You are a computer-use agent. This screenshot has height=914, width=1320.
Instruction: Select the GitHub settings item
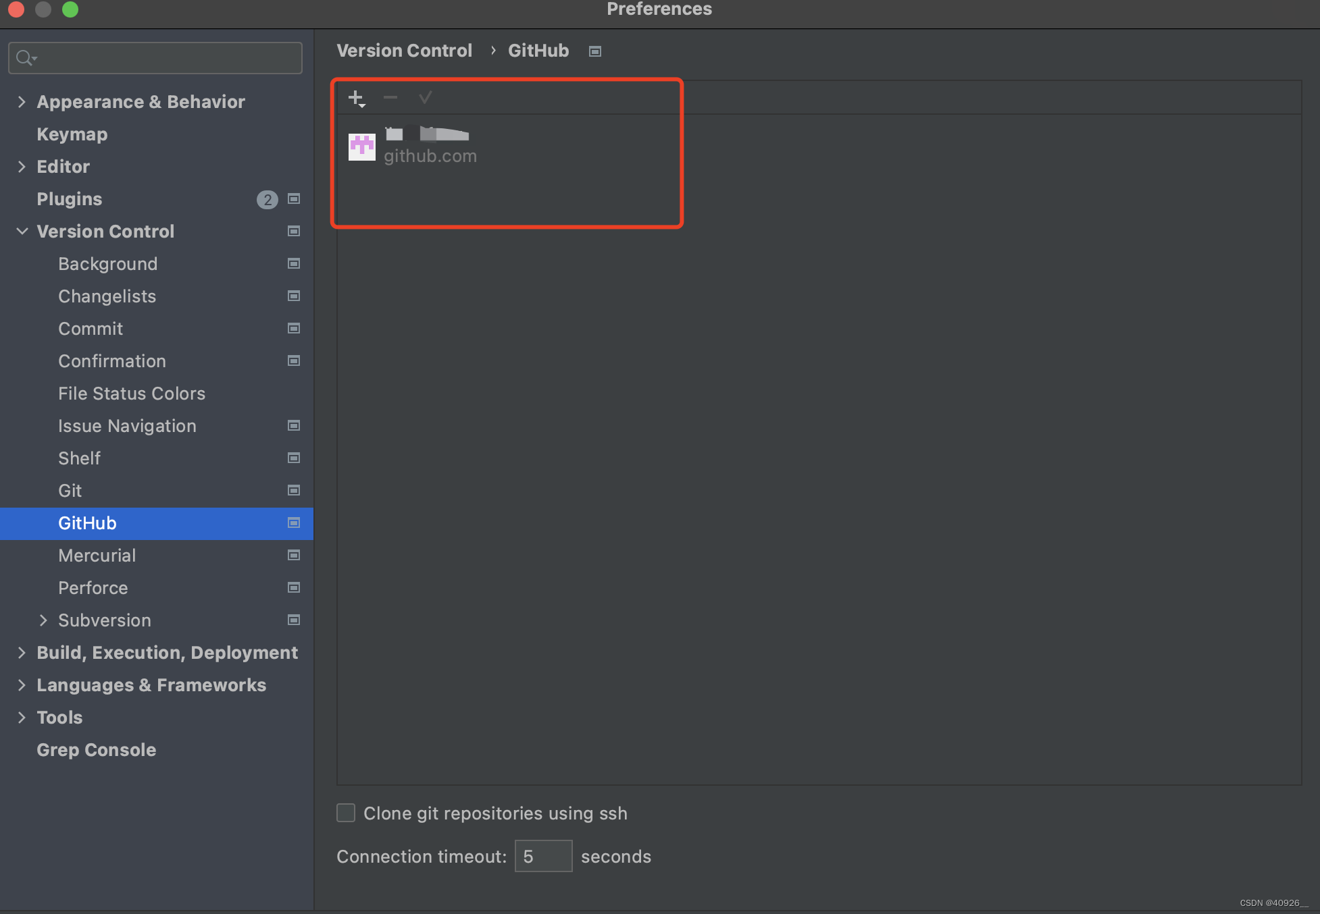[87, 523]
